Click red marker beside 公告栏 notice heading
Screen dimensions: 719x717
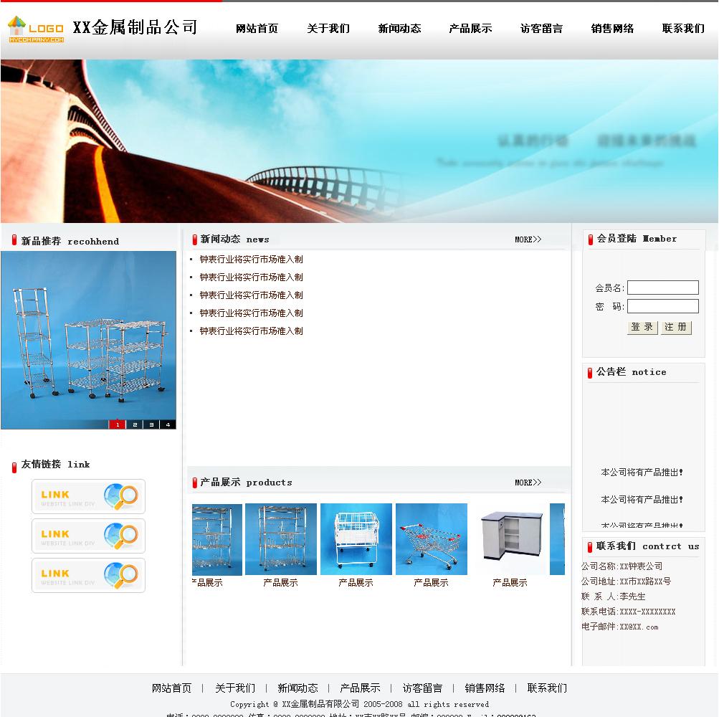pyautogui.click(x=590, y=373)
